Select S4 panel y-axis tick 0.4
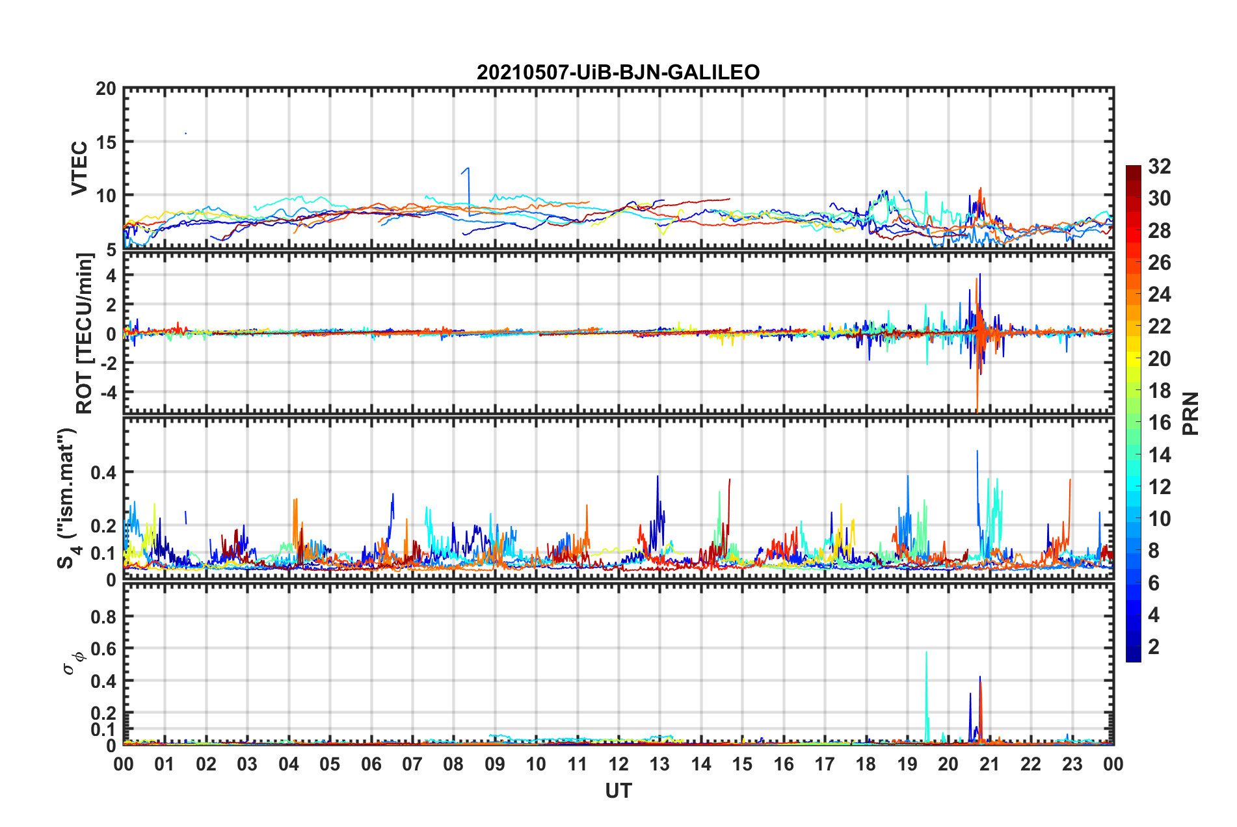Viewport: 1237px width, 827px height. [103, 473]
